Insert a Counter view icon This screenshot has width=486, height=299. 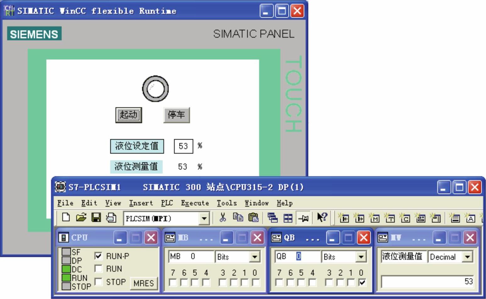[405, 218]
